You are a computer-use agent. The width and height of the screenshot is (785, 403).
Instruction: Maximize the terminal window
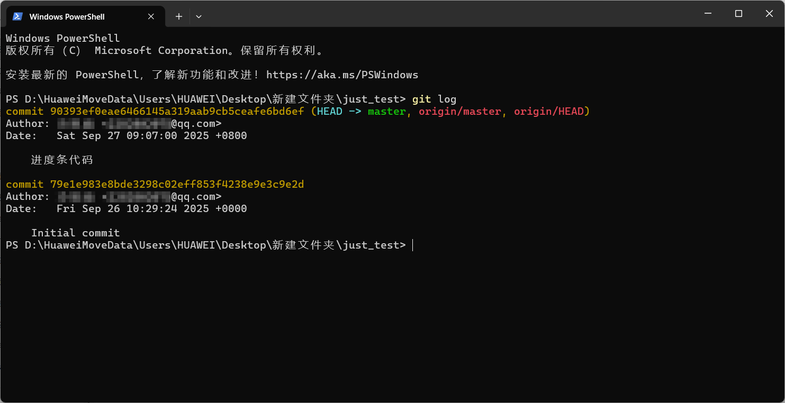click(738, 14)
